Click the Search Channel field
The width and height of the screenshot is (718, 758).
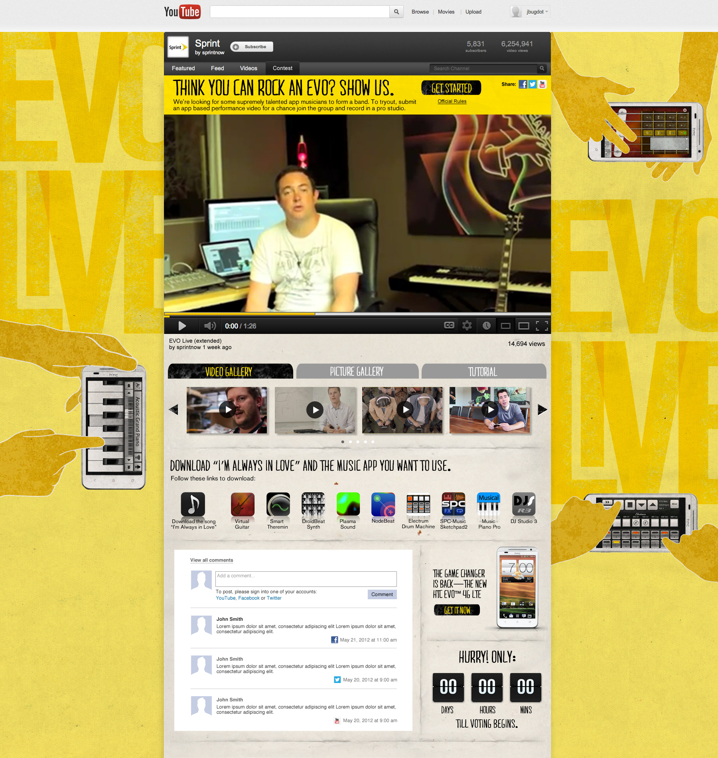coord(483,69)
